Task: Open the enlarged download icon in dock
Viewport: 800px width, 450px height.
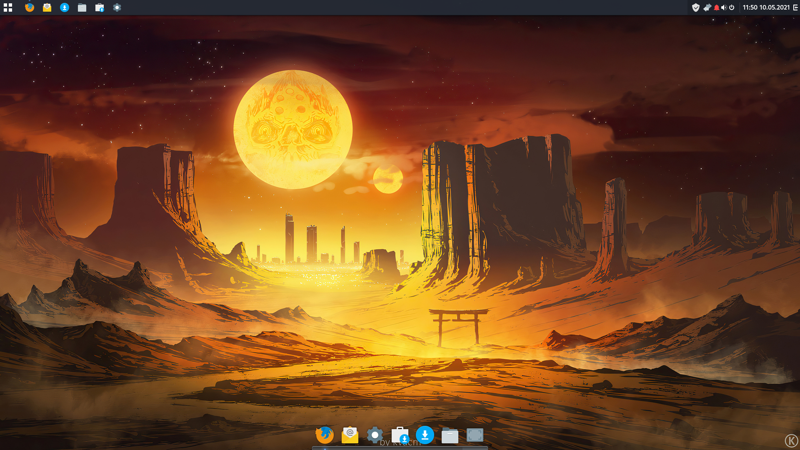Action: click(425, 435)
